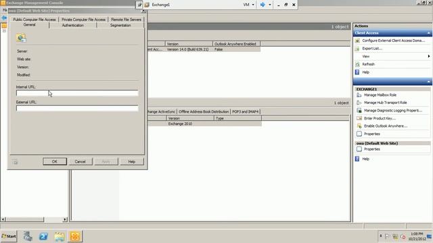
Task: Click the dialog's bottom-left lock icon
Action: (x=15, y=162)
